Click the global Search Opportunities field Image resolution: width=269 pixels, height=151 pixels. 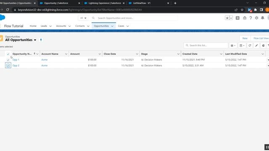(x=134, y=18)
